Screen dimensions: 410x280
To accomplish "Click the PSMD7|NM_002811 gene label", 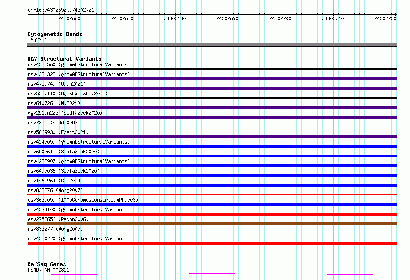I will (x=48, y=270).
